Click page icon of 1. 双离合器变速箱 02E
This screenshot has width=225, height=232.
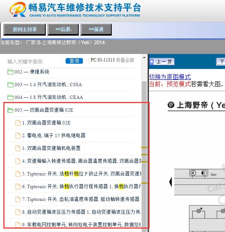coord(18,123)
